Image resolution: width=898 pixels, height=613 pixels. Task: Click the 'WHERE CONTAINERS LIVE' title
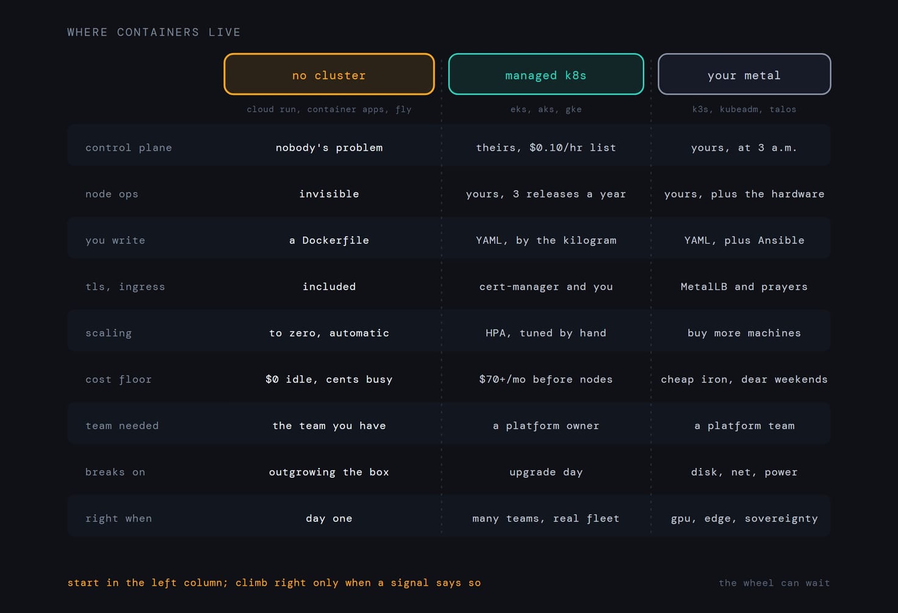pos(154,32)
